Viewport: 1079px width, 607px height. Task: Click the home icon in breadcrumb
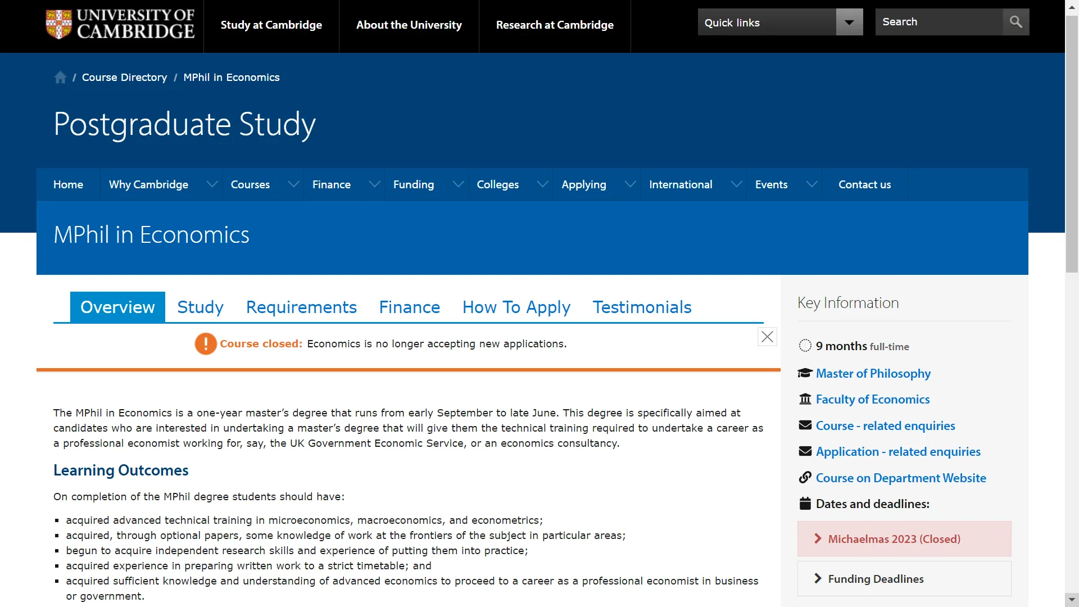click(60, 78)
